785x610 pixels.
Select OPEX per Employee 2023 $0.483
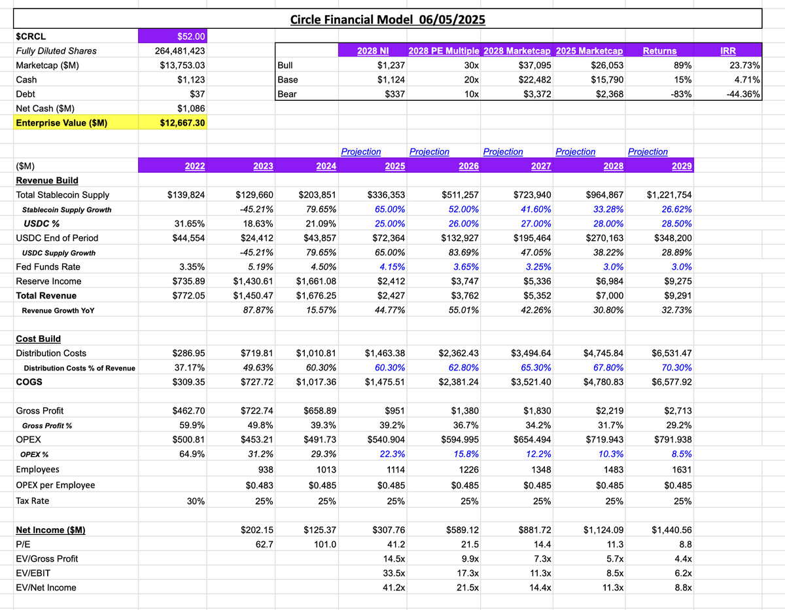[260, 485]
